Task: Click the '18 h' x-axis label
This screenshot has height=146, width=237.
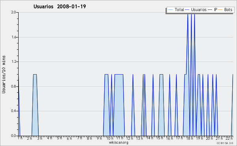Action: point(190,138)
